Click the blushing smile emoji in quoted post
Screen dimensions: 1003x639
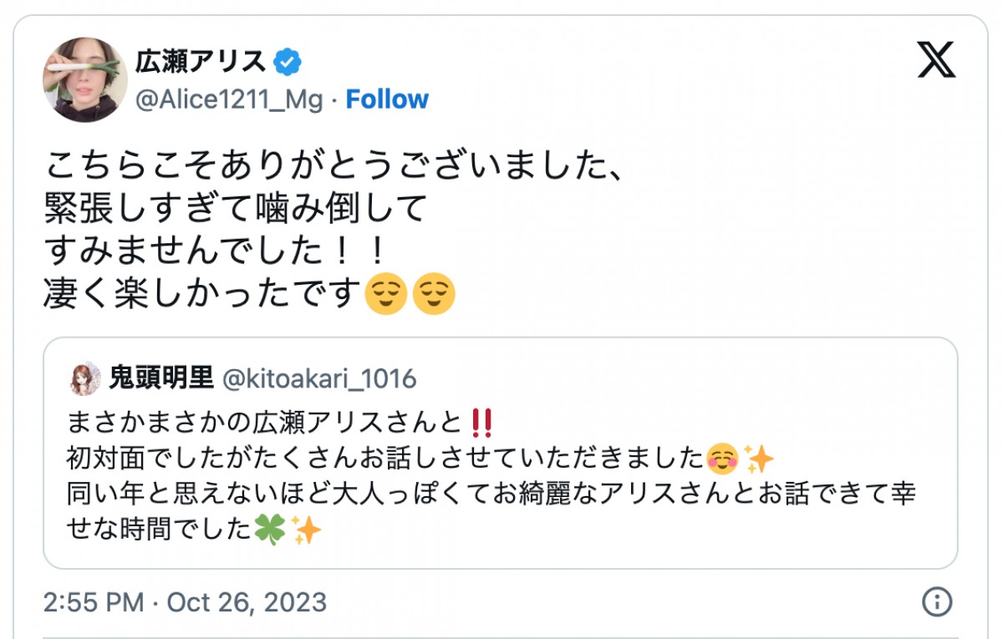(720, 458)
